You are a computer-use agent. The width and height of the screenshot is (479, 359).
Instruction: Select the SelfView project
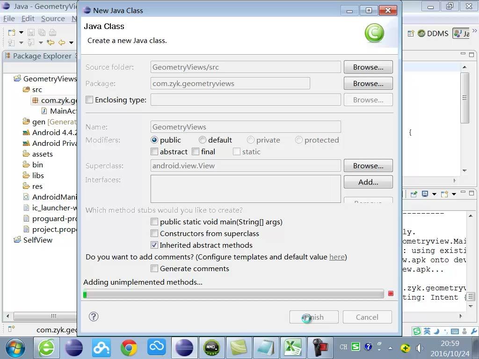coord(33,240)
